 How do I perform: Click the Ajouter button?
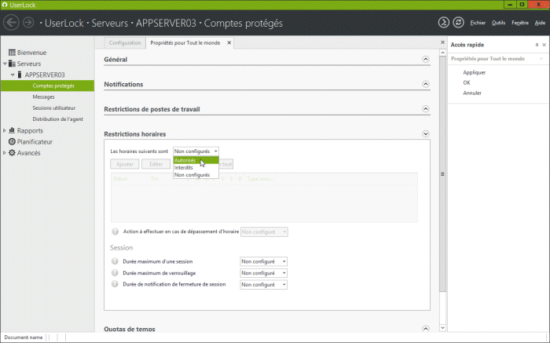124,164
